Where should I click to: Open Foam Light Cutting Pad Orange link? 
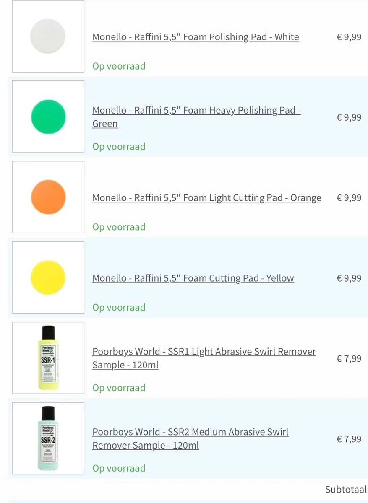207,198
